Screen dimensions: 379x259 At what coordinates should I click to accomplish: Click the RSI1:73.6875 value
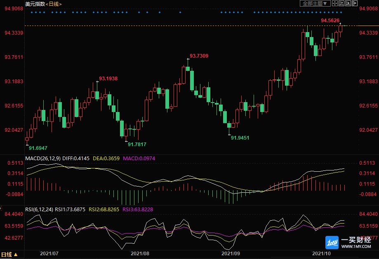pos(70,209)
